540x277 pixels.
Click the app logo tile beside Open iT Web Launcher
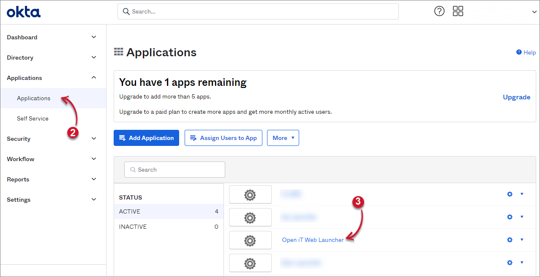(x=250, y=240)
